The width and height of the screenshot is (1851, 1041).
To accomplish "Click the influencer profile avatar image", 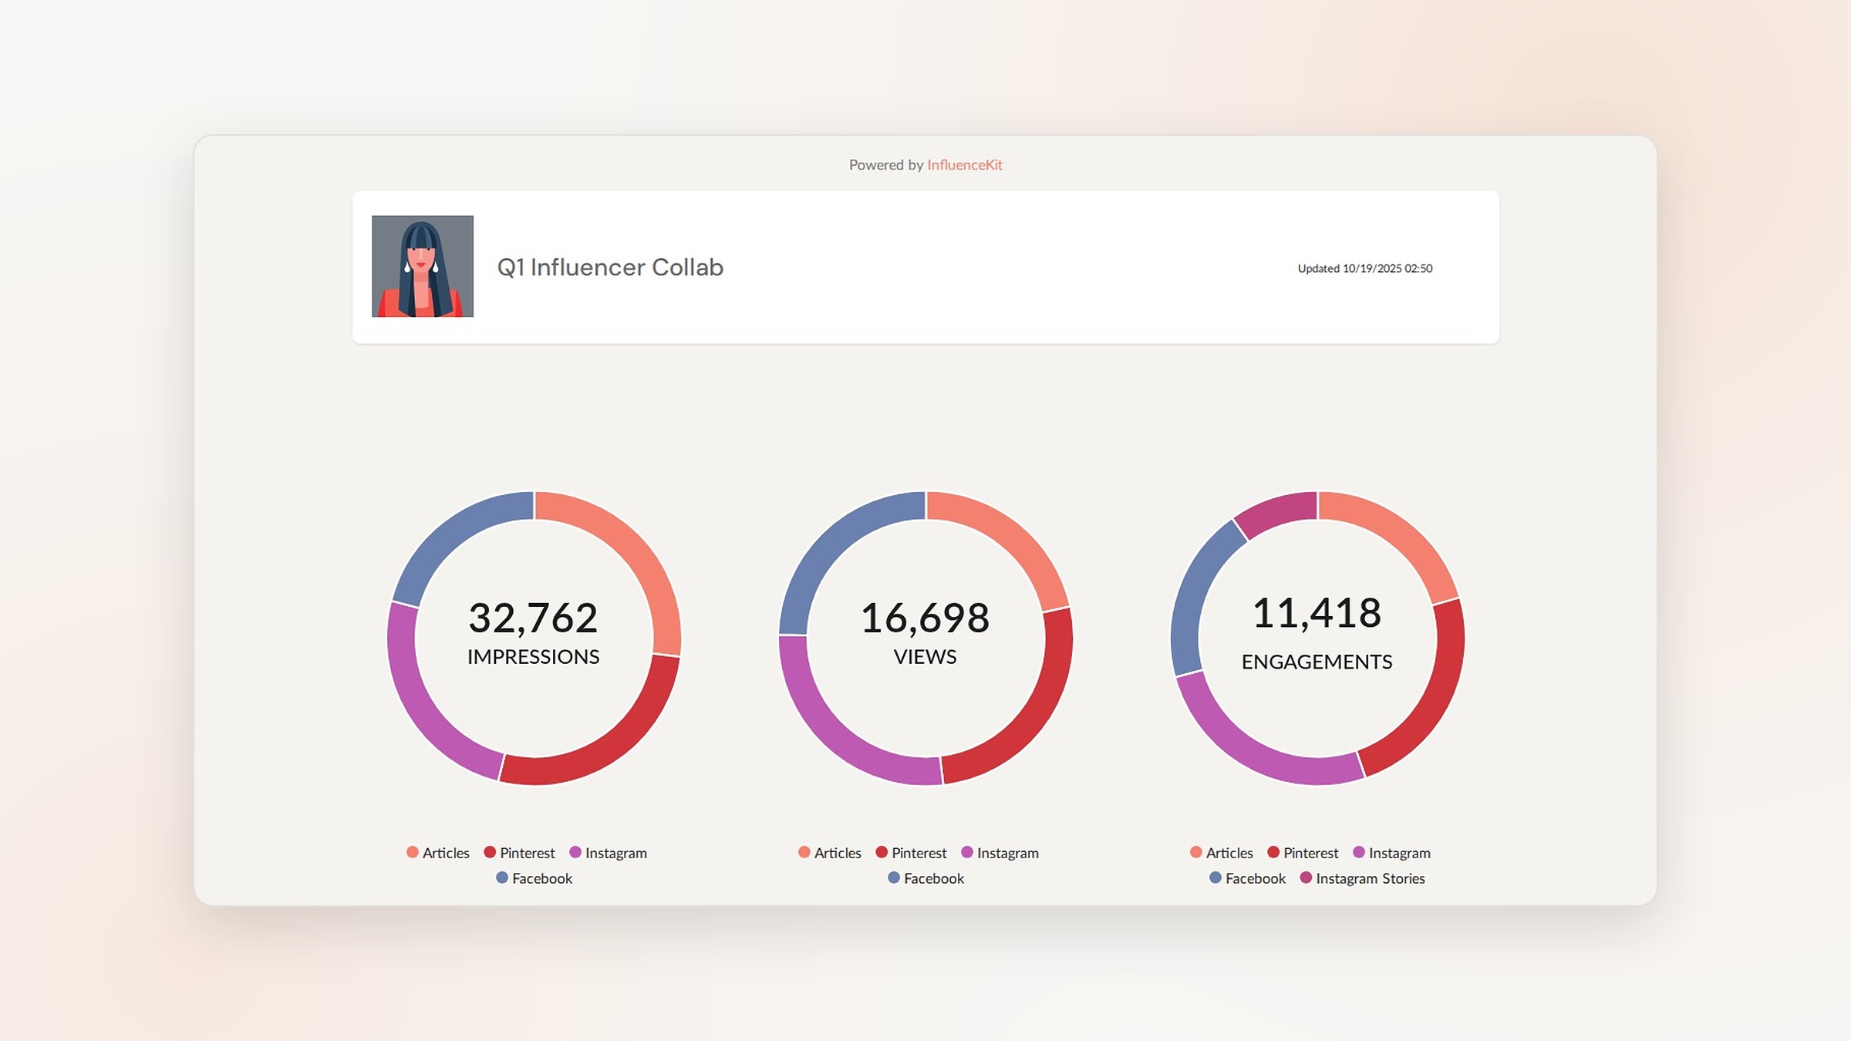I will point(423,266).
